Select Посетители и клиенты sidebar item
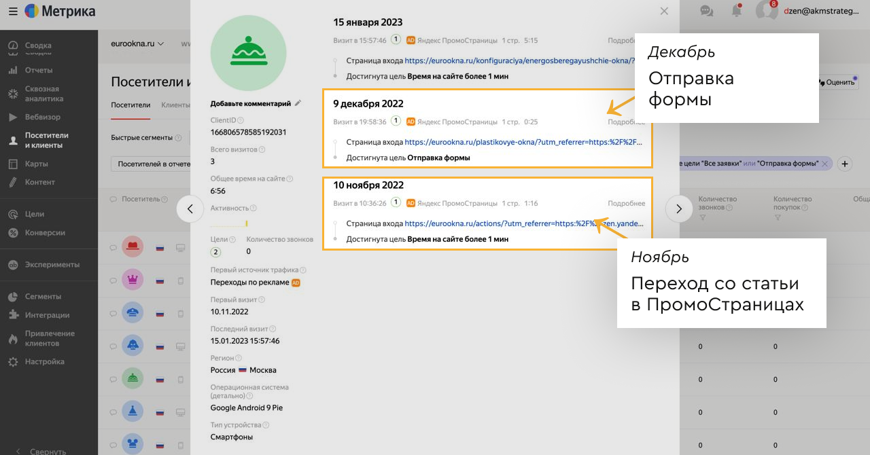The height and width of the screenshot is (455, 870). click(46, 140)
